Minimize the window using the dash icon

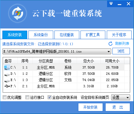pyautogui.click(x=120, y=4)
